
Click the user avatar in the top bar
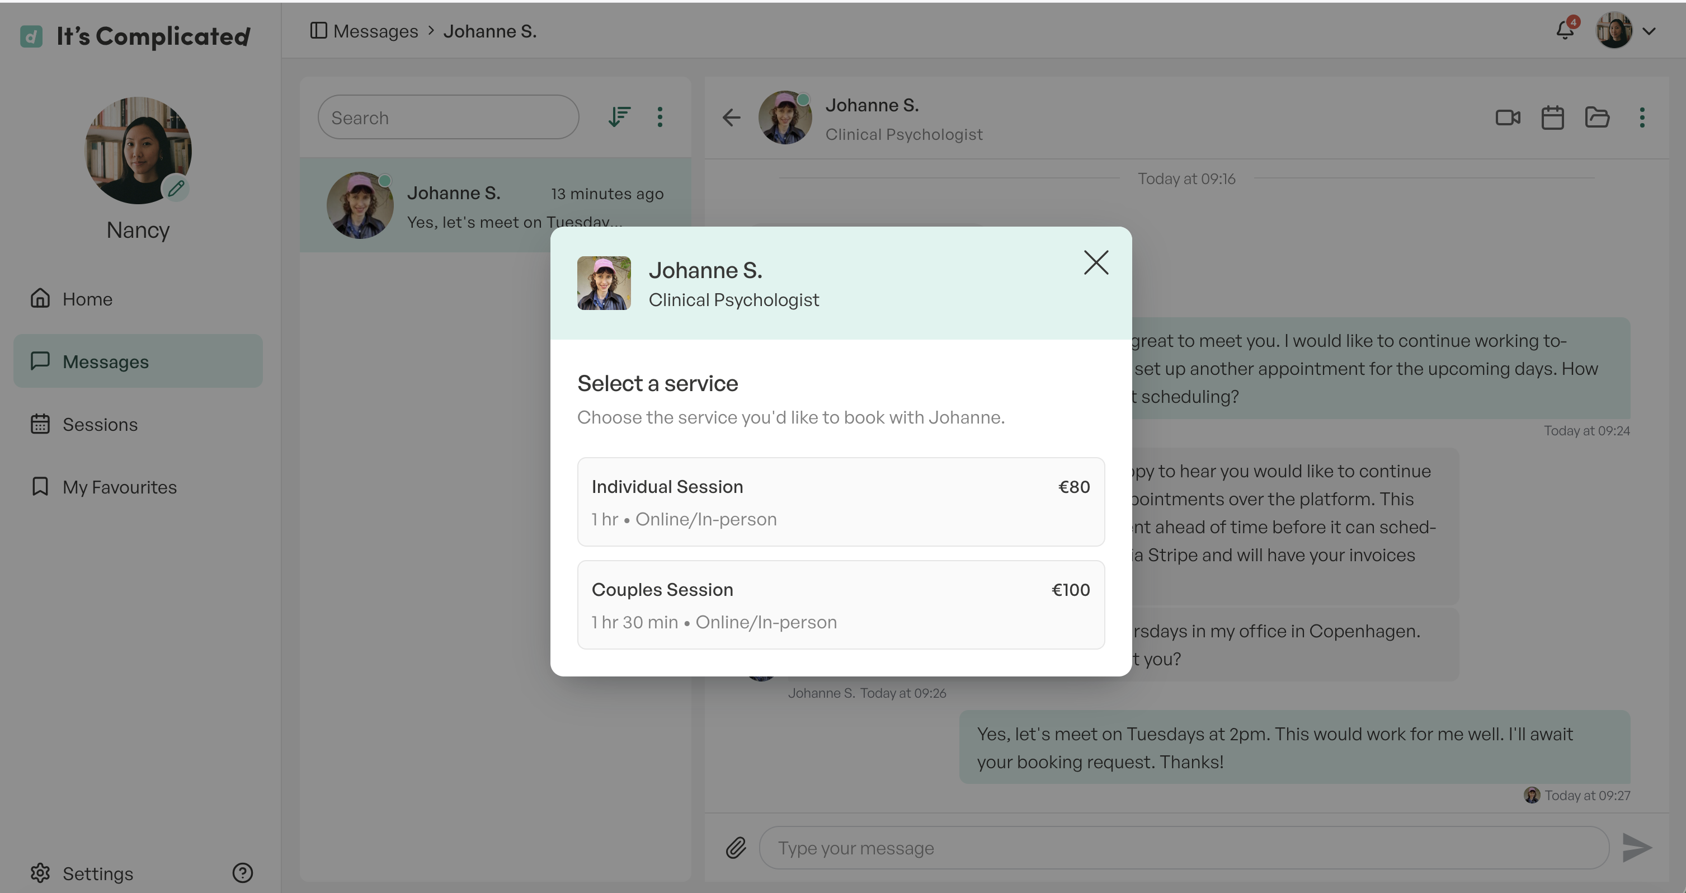[1614, 30]
